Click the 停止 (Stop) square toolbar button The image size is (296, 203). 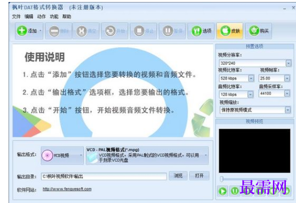coord(143,31)
